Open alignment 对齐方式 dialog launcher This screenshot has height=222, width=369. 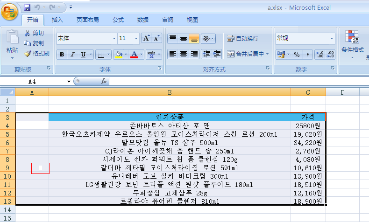tap(268, 68)
